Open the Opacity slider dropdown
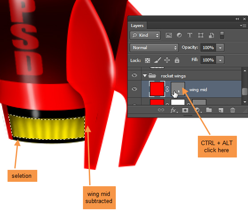This screenshot has width=248, height=211. (x=220, y=48)
